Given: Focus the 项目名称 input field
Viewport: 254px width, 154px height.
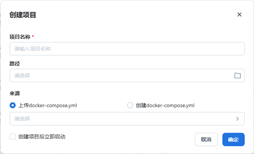Looking at the screenshot, I should point(127,49).
